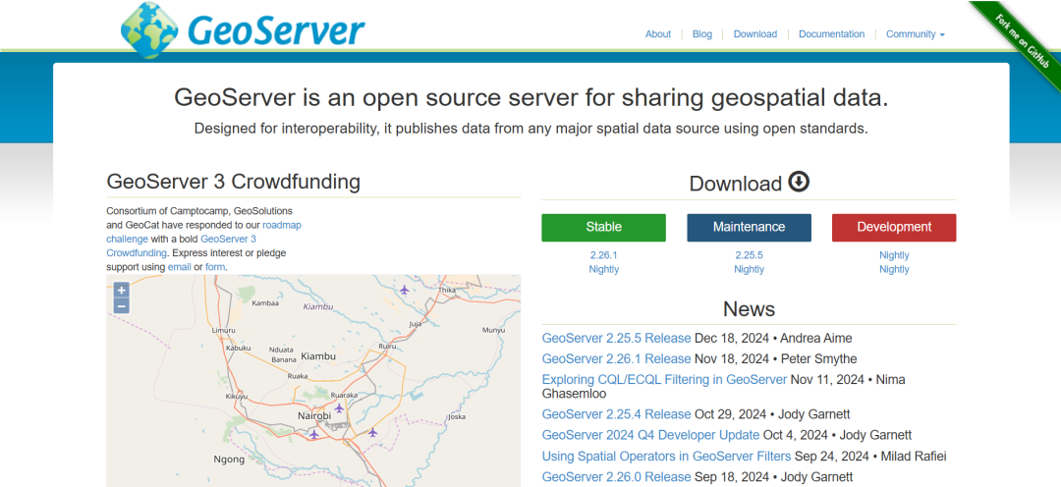Open second Nightly link under Development button
This screenshot has height=487, width=1061.
pyautogui.click(x=894, y=269)
